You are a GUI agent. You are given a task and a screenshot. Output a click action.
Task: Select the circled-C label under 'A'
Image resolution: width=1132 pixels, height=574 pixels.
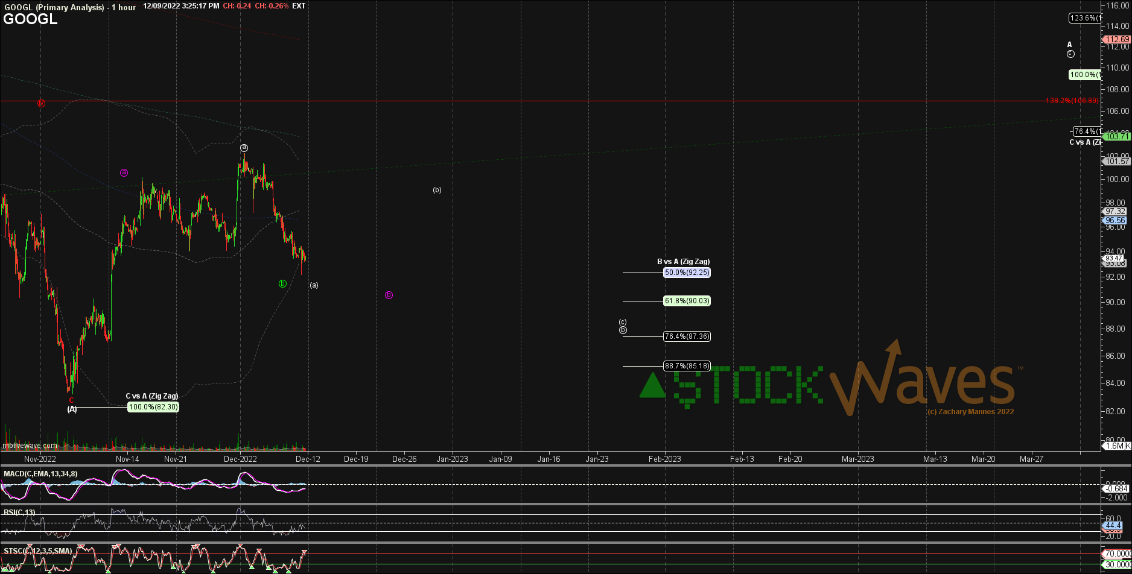click(1070, 54)
